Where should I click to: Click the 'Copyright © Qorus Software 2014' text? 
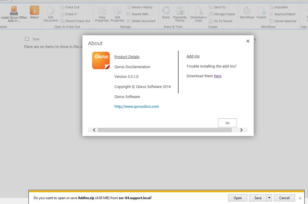[x=143, y=86]
